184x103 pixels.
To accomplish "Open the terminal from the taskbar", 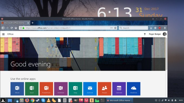I will click(x=103, y=100).
